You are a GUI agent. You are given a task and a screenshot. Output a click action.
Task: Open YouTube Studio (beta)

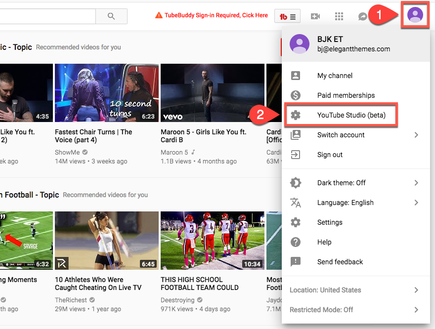coord(349,115)
